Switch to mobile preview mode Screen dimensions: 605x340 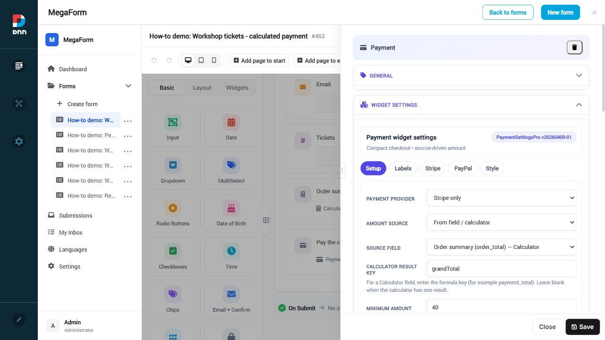point(214,60)
